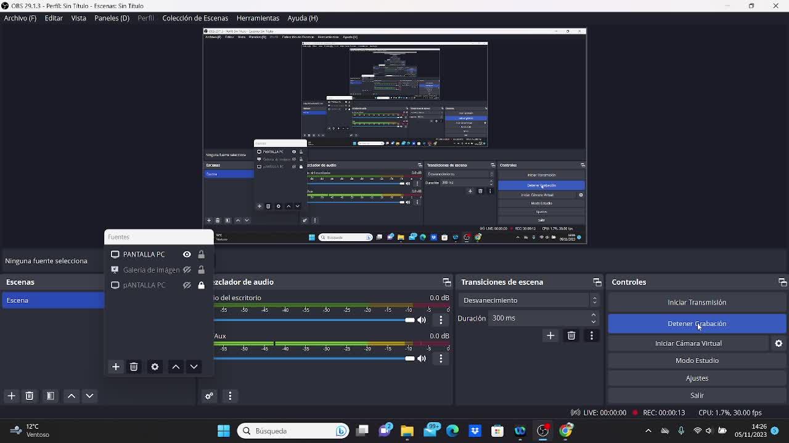789x443 pixels.
Task: Mute the Aux audio speaker icon
Action: [x=422, y=358]
